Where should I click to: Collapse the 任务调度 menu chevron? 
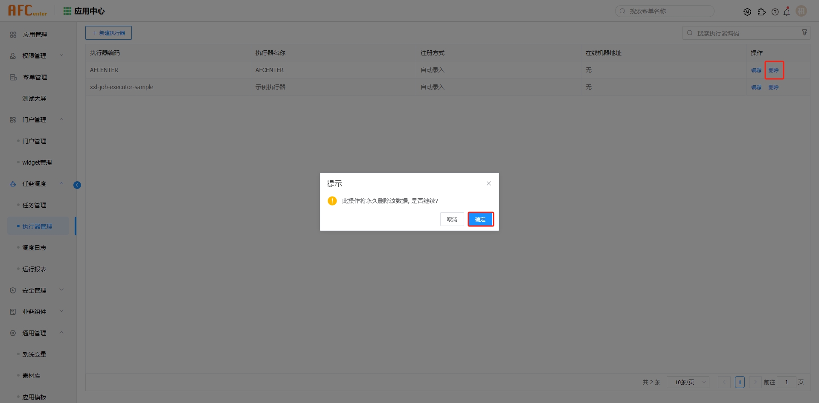pyautogui.click(x=61, y=183)
